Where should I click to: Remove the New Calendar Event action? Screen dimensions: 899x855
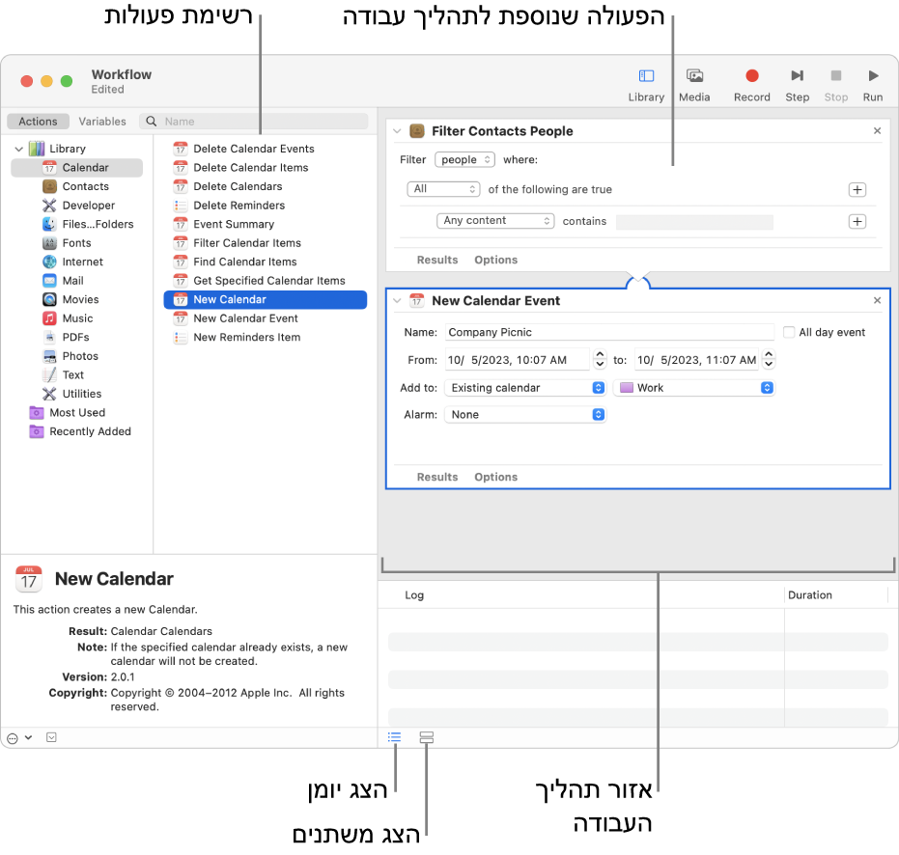click(x=877, y=301)
